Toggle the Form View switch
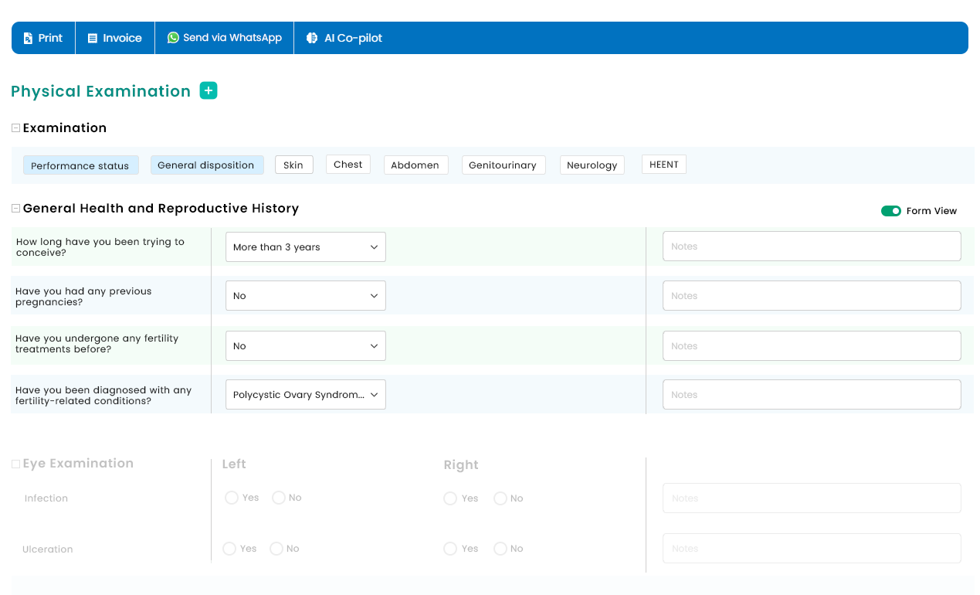 (890, 211)
